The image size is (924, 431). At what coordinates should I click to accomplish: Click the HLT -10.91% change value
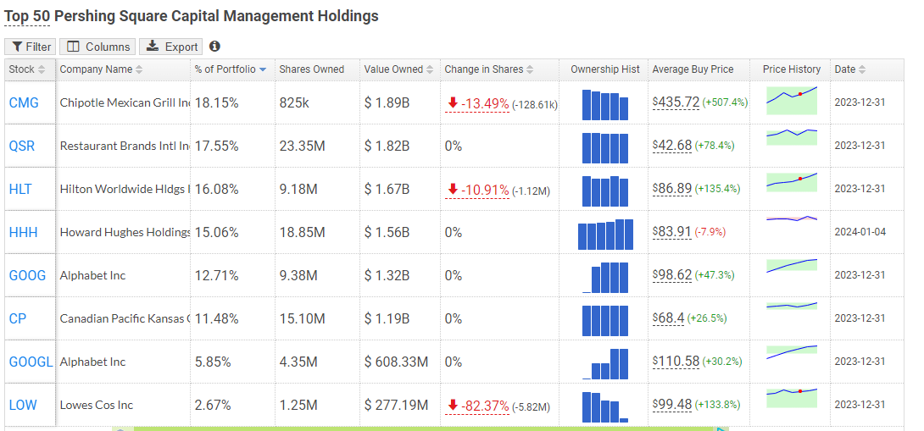click(477, 191)
